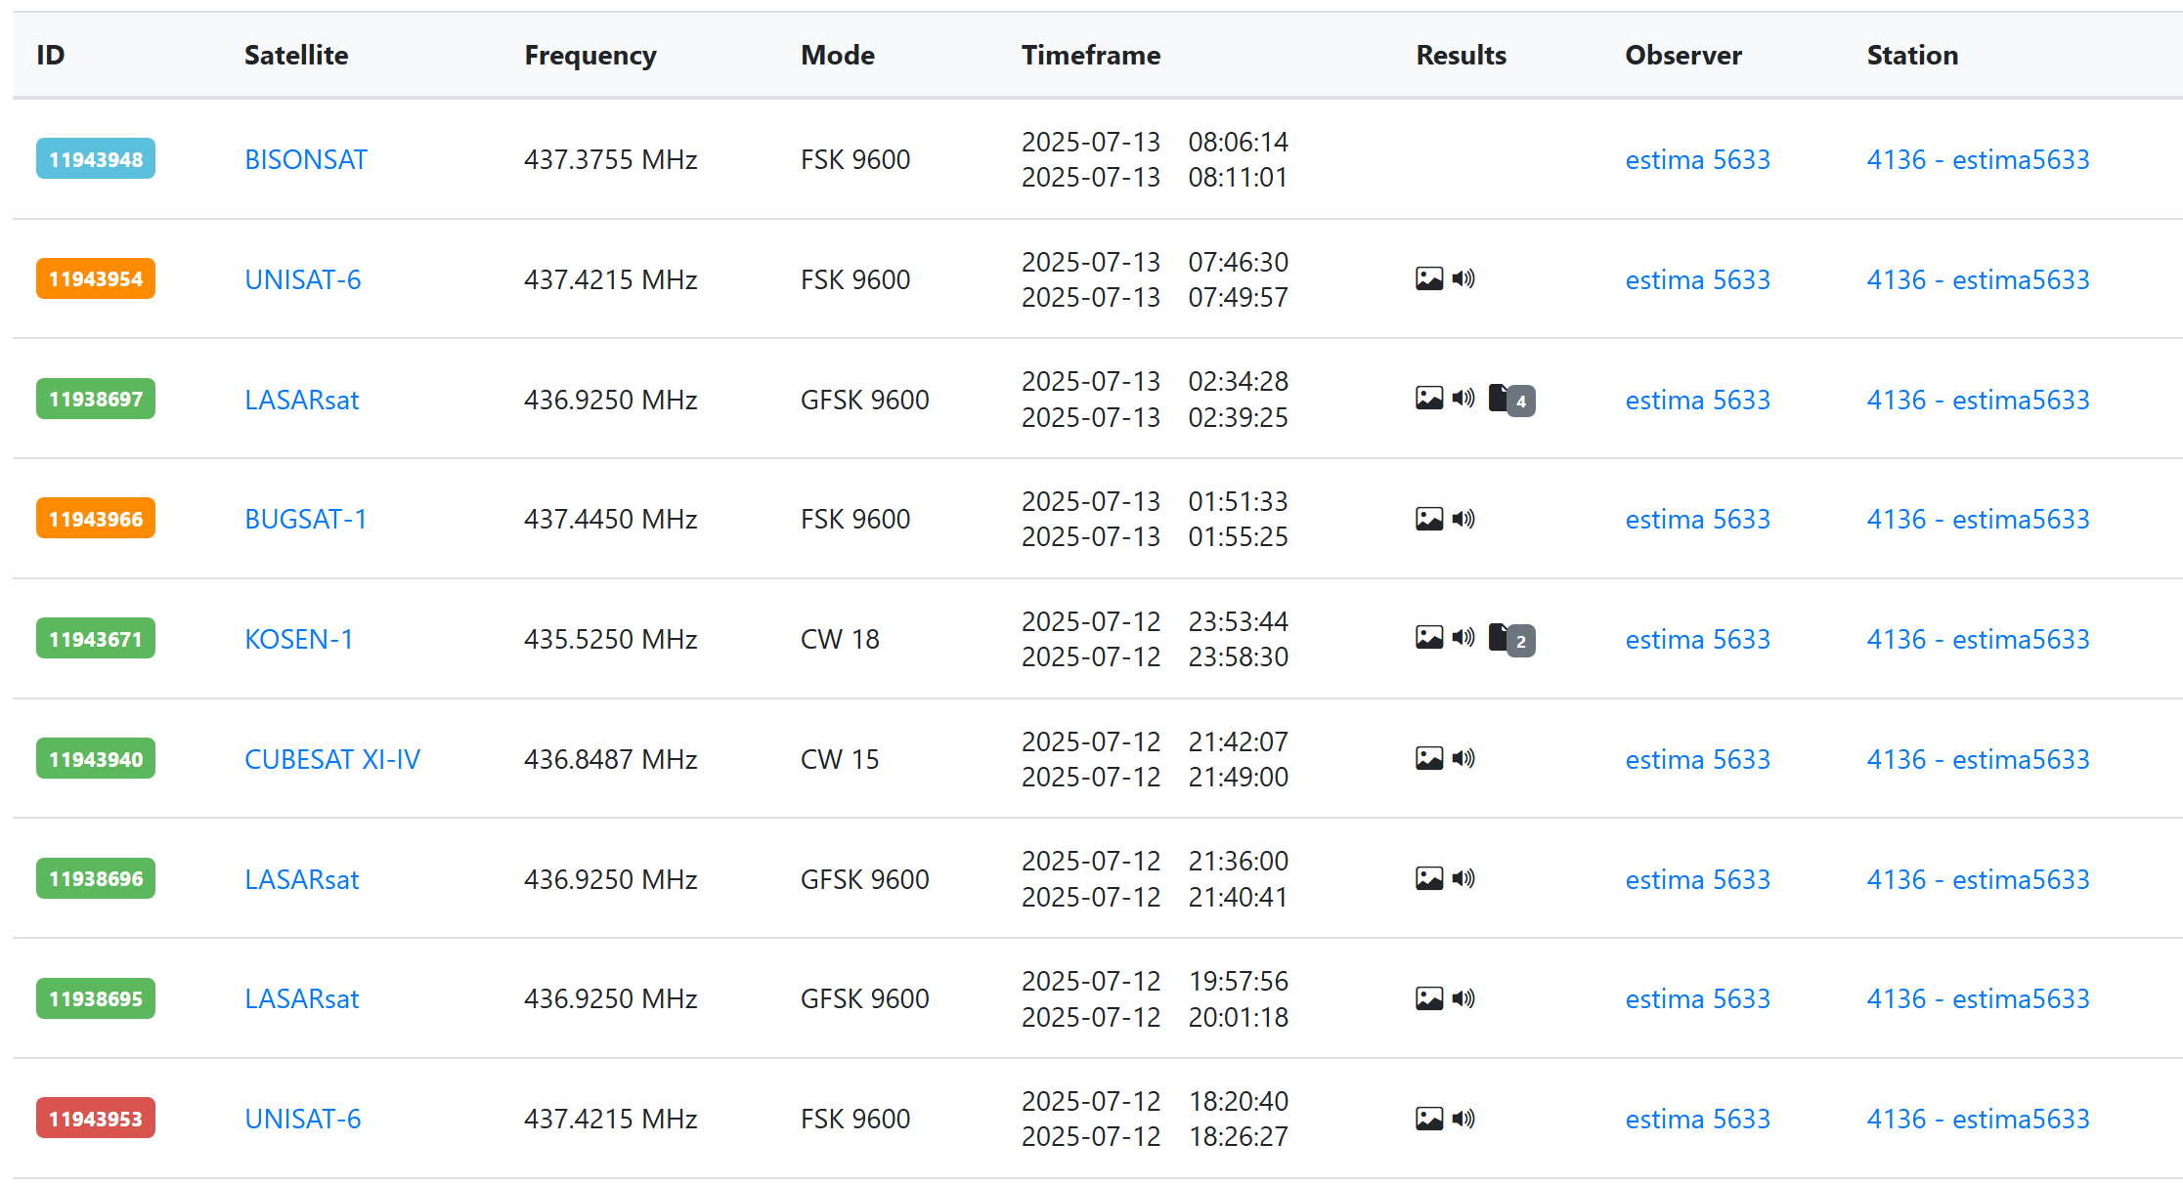Click waterfall image icon in UNISAT-6 07:46:30 row

(1428, 279)
